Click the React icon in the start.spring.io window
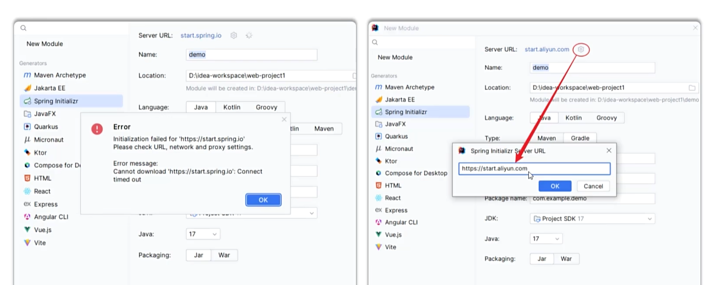Screen dimensions: 723x285 pyautogui.click(x=27, y=191)
